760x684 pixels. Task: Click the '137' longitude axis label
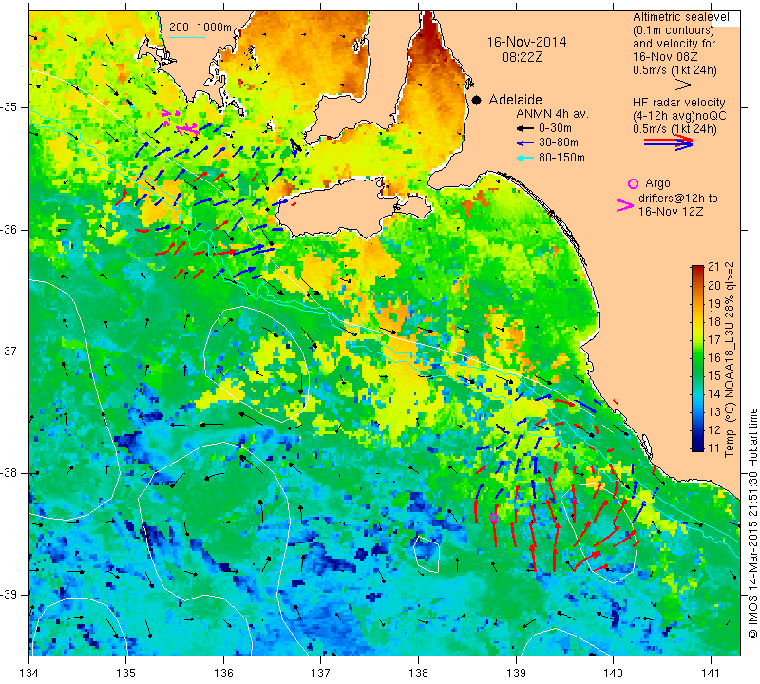coord(321,674)
